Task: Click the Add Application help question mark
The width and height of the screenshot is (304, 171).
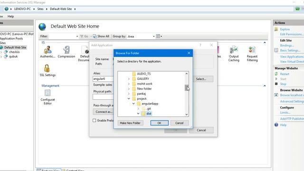Action: click(200, 45)
